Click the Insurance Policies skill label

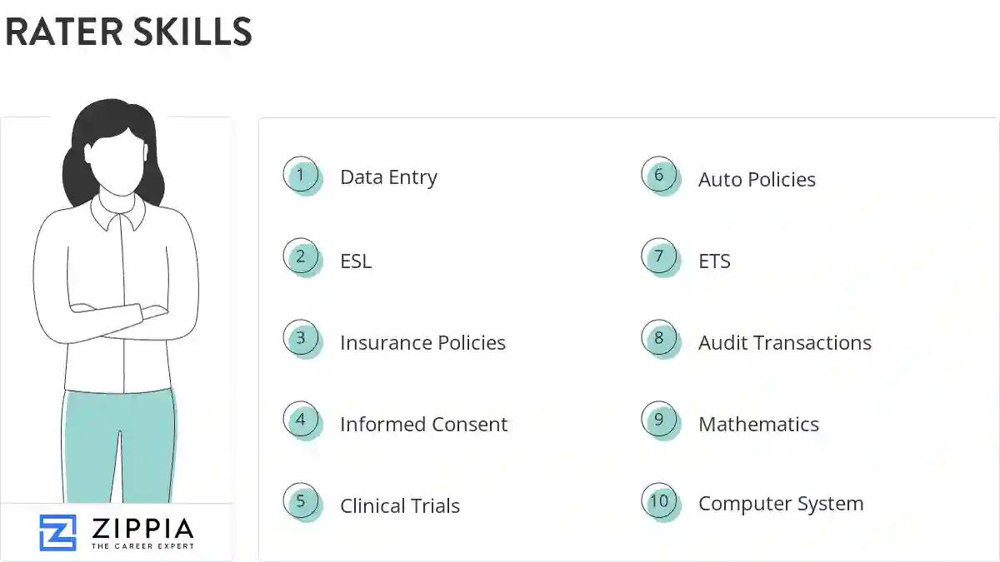coord(422,343)
